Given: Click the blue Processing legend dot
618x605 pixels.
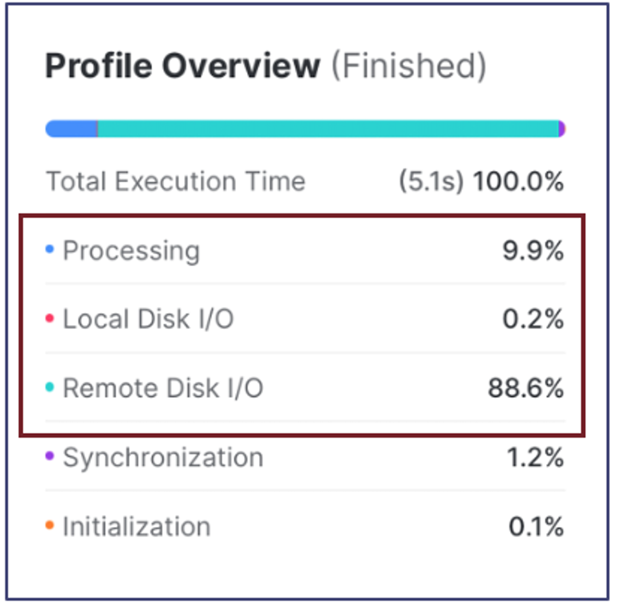Looking at the screenshot, I should pos(49,249).
